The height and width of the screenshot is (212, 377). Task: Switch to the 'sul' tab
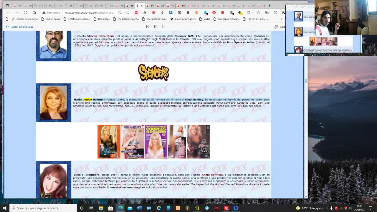coord(79,6)
